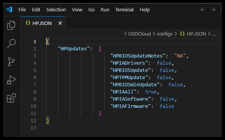
Task: Open the Go menu
Action: tap(92, 9)
